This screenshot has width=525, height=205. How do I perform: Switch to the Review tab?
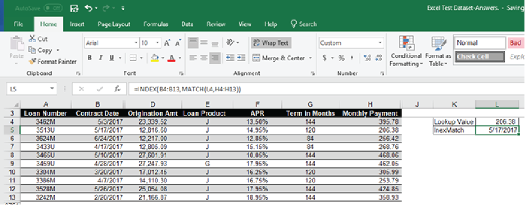click(x=216, y=24)
